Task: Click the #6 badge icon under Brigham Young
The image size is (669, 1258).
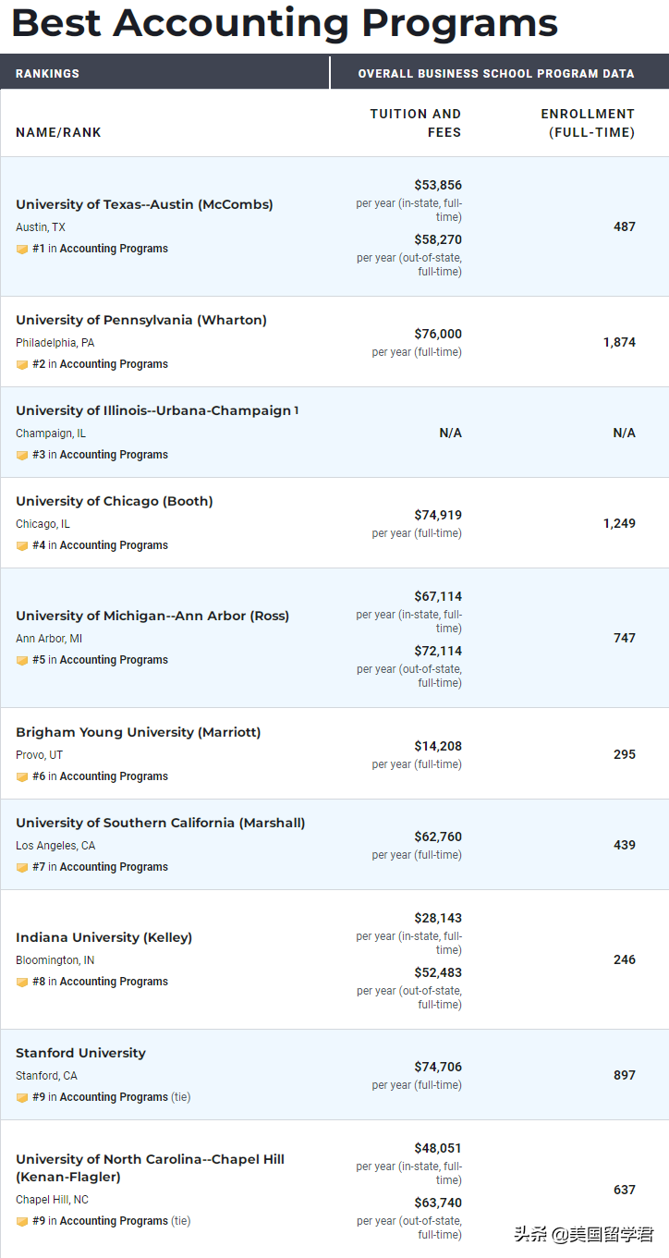Action: [22, 776]
